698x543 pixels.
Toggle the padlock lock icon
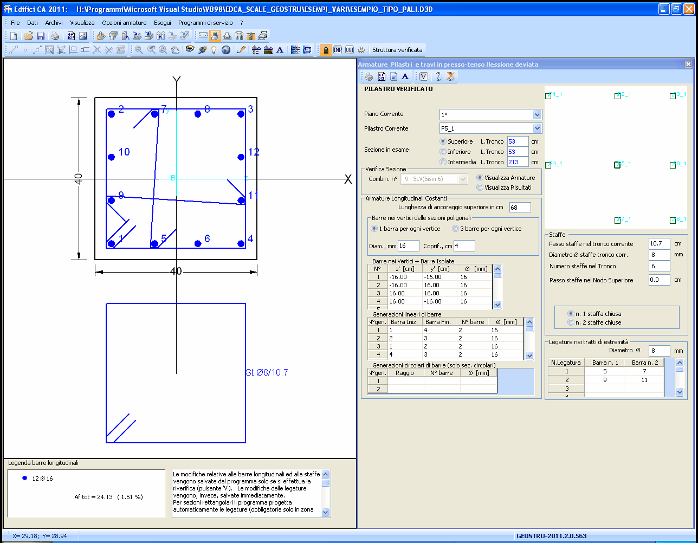tap(325, 50)
